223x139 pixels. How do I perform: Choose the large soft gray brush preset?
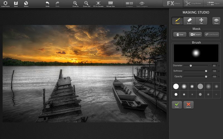pos(208,86)
